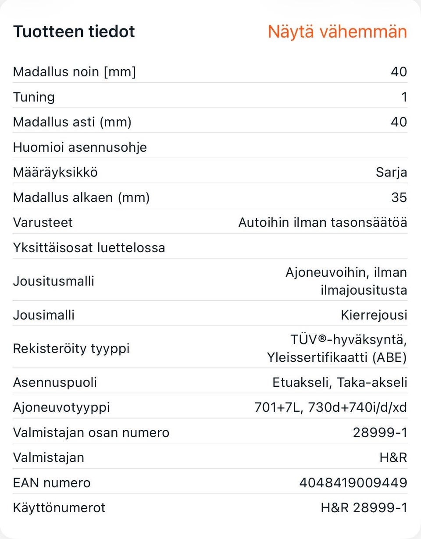Tap the Käyttönumerot H&R 28999-1 value
421x539 pixels.
coord(364,508)
